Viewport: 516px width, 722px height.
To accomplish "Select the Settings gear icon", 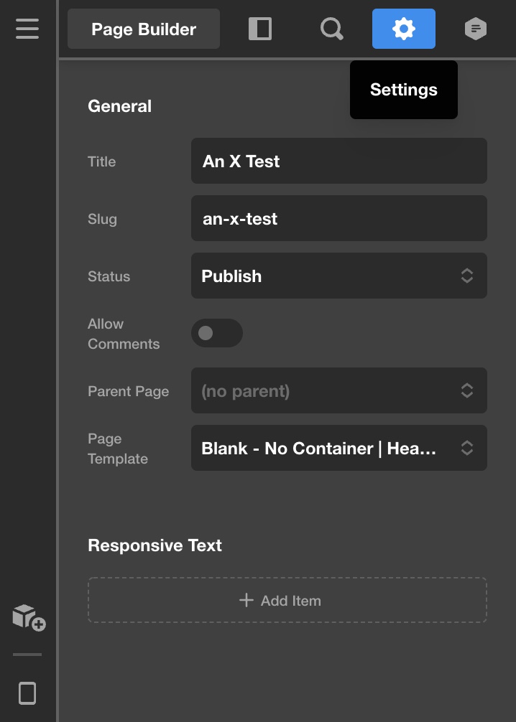I will pos(403,29).
